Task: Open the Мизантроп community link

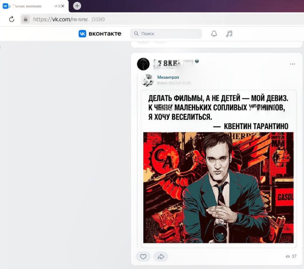Action: pyautogui.click(x=168, y=77)
